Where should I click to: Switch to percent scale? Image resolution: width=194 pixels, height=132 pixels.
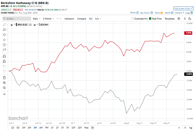(185, 128)
